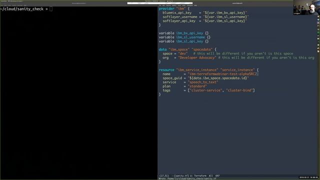Click the "speech_to_text" service value

pos(203,82)
